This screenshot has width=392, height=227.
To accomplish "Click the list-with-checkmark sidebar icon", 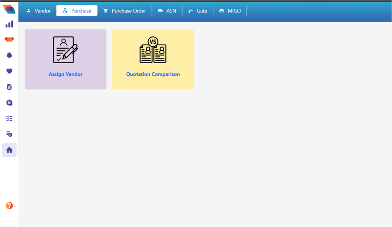I will [x=9, y=134].
